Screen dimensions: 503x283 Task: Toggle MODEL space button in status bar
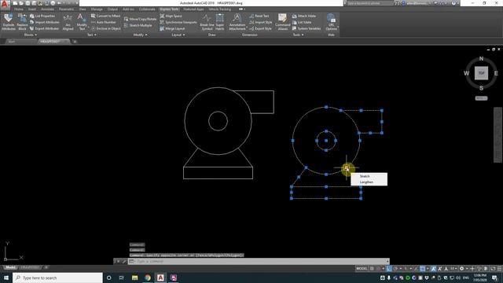tap(362, 269)
